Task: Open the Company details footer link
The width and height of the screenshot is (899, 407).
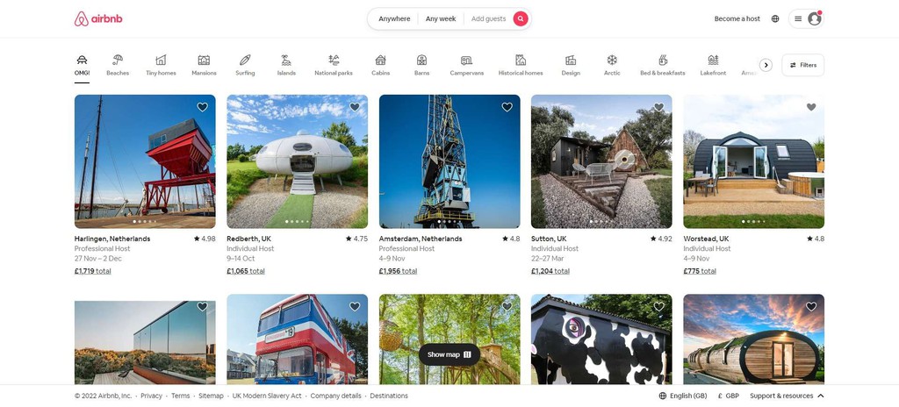Action: [x=336, y=396]
